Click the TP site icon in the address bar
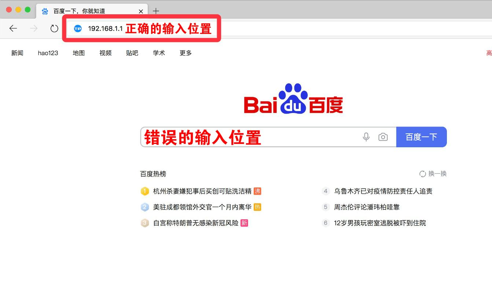 pos(77,28)
